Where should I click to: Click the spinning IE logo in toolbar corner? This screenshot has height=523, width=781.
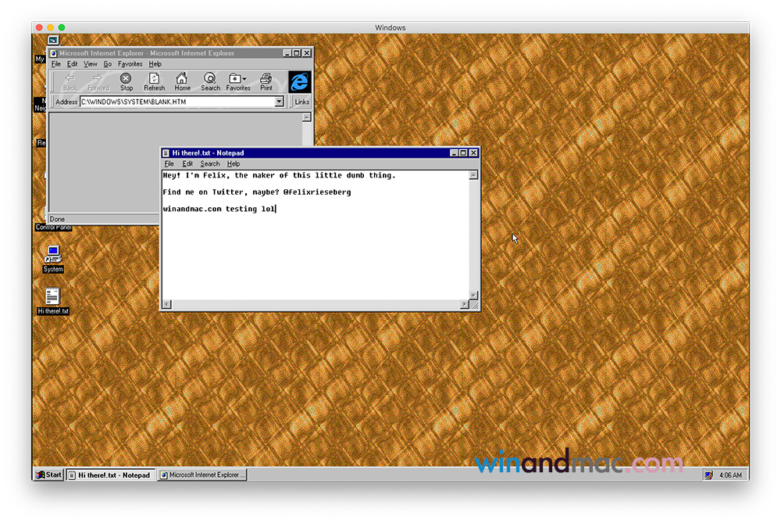tap(299, 81)
